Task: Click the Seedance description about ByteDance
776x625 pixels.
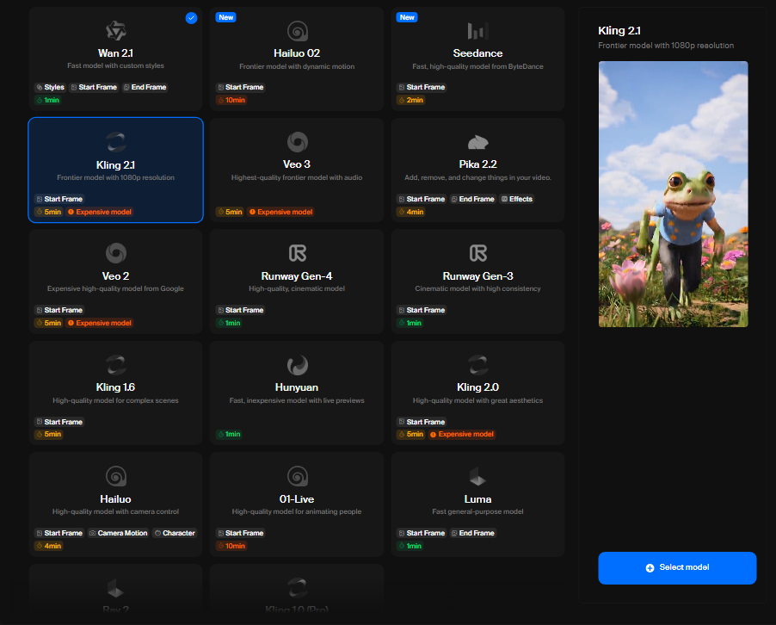Action: [x=478, y=66]
